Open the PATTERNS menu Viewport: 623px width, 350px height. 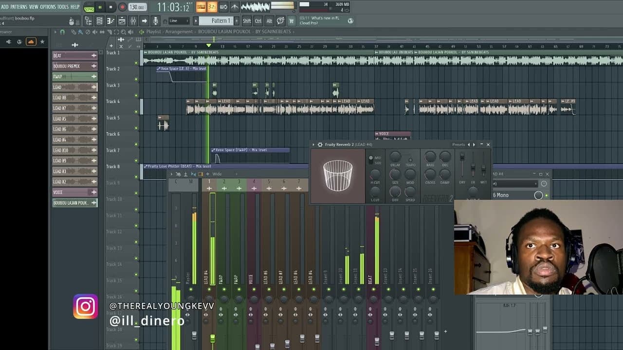pyautogui.click(x=18, y=7)
